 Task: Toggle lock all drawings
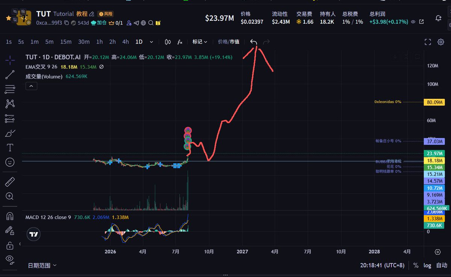[x=10, y=245]
